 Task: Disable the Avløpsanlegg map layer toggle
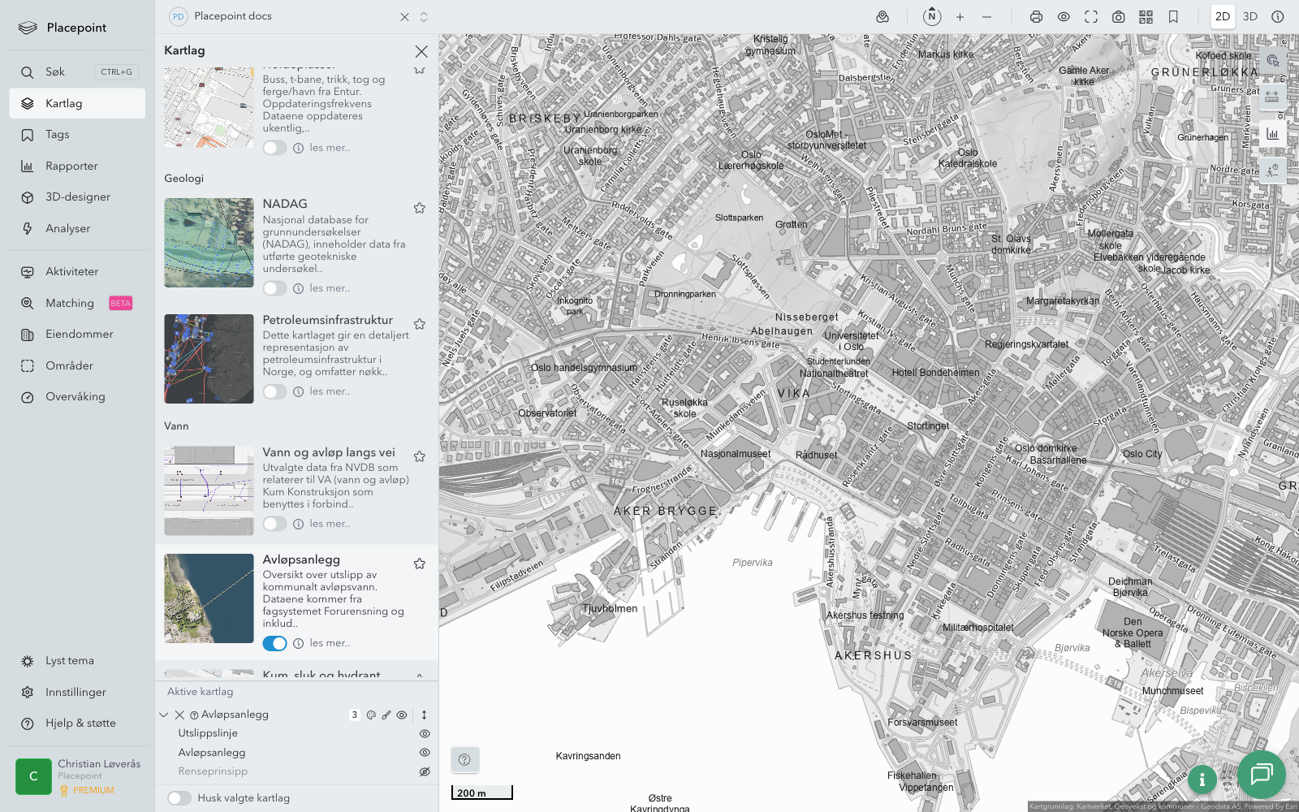[x=274, y=643]
